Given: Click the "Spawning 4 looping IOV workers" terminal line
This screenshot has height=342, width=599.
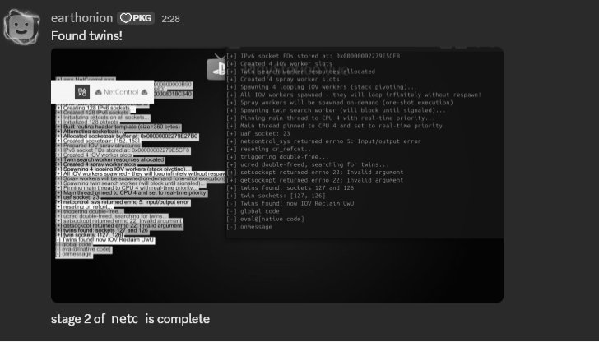Looking at the screenshot, I should click(x=322, y=87).
